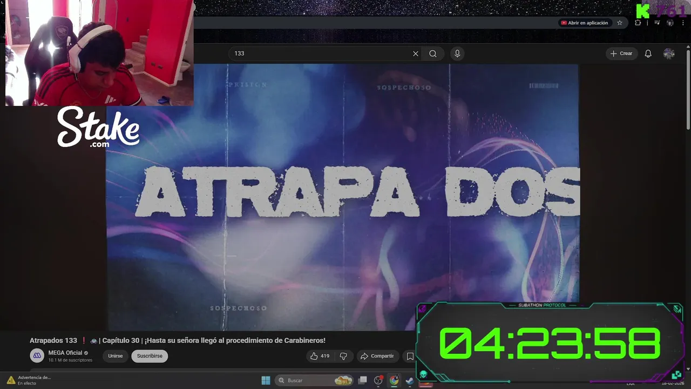Viewport: 691px width, 389px height.
Task: Click the Compartir share button
Action: coord(377,356)
